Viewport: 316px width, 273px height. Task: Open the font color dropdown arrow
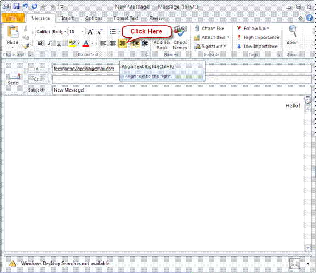[x=92, y=43]
